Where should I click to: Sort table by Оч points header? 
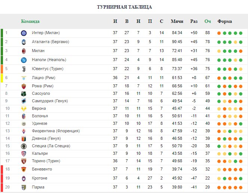(x=208, y=21)
